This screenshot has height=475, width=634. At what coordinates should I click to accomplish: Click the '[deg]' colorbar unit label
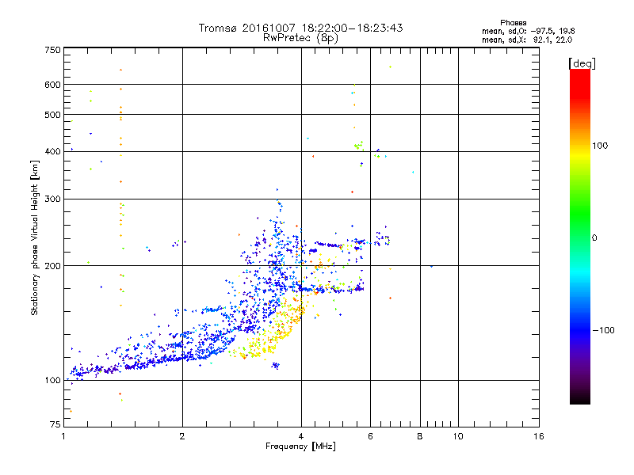click(582, 63)
